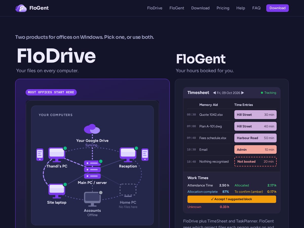The height and width of the screenshot is (228, 304).
Task: Open the Download navigation link
Action: pos(200,8)
